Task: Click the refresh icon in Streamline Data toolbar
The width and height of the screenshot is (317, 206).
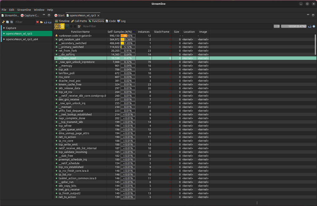Action: [x=3, y=22]
